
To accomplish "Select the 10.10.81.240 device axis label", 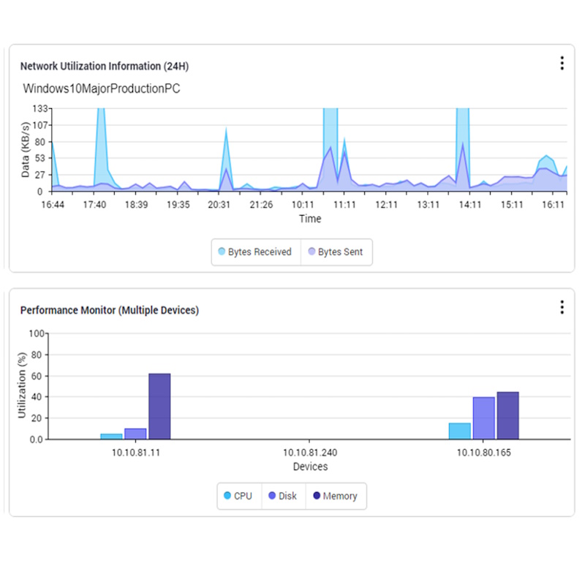I will coord(310,453).
